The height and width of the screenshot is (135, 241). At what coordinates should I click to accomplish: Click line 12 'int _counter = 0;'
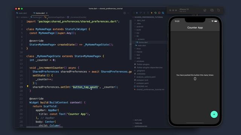[43, 60]
